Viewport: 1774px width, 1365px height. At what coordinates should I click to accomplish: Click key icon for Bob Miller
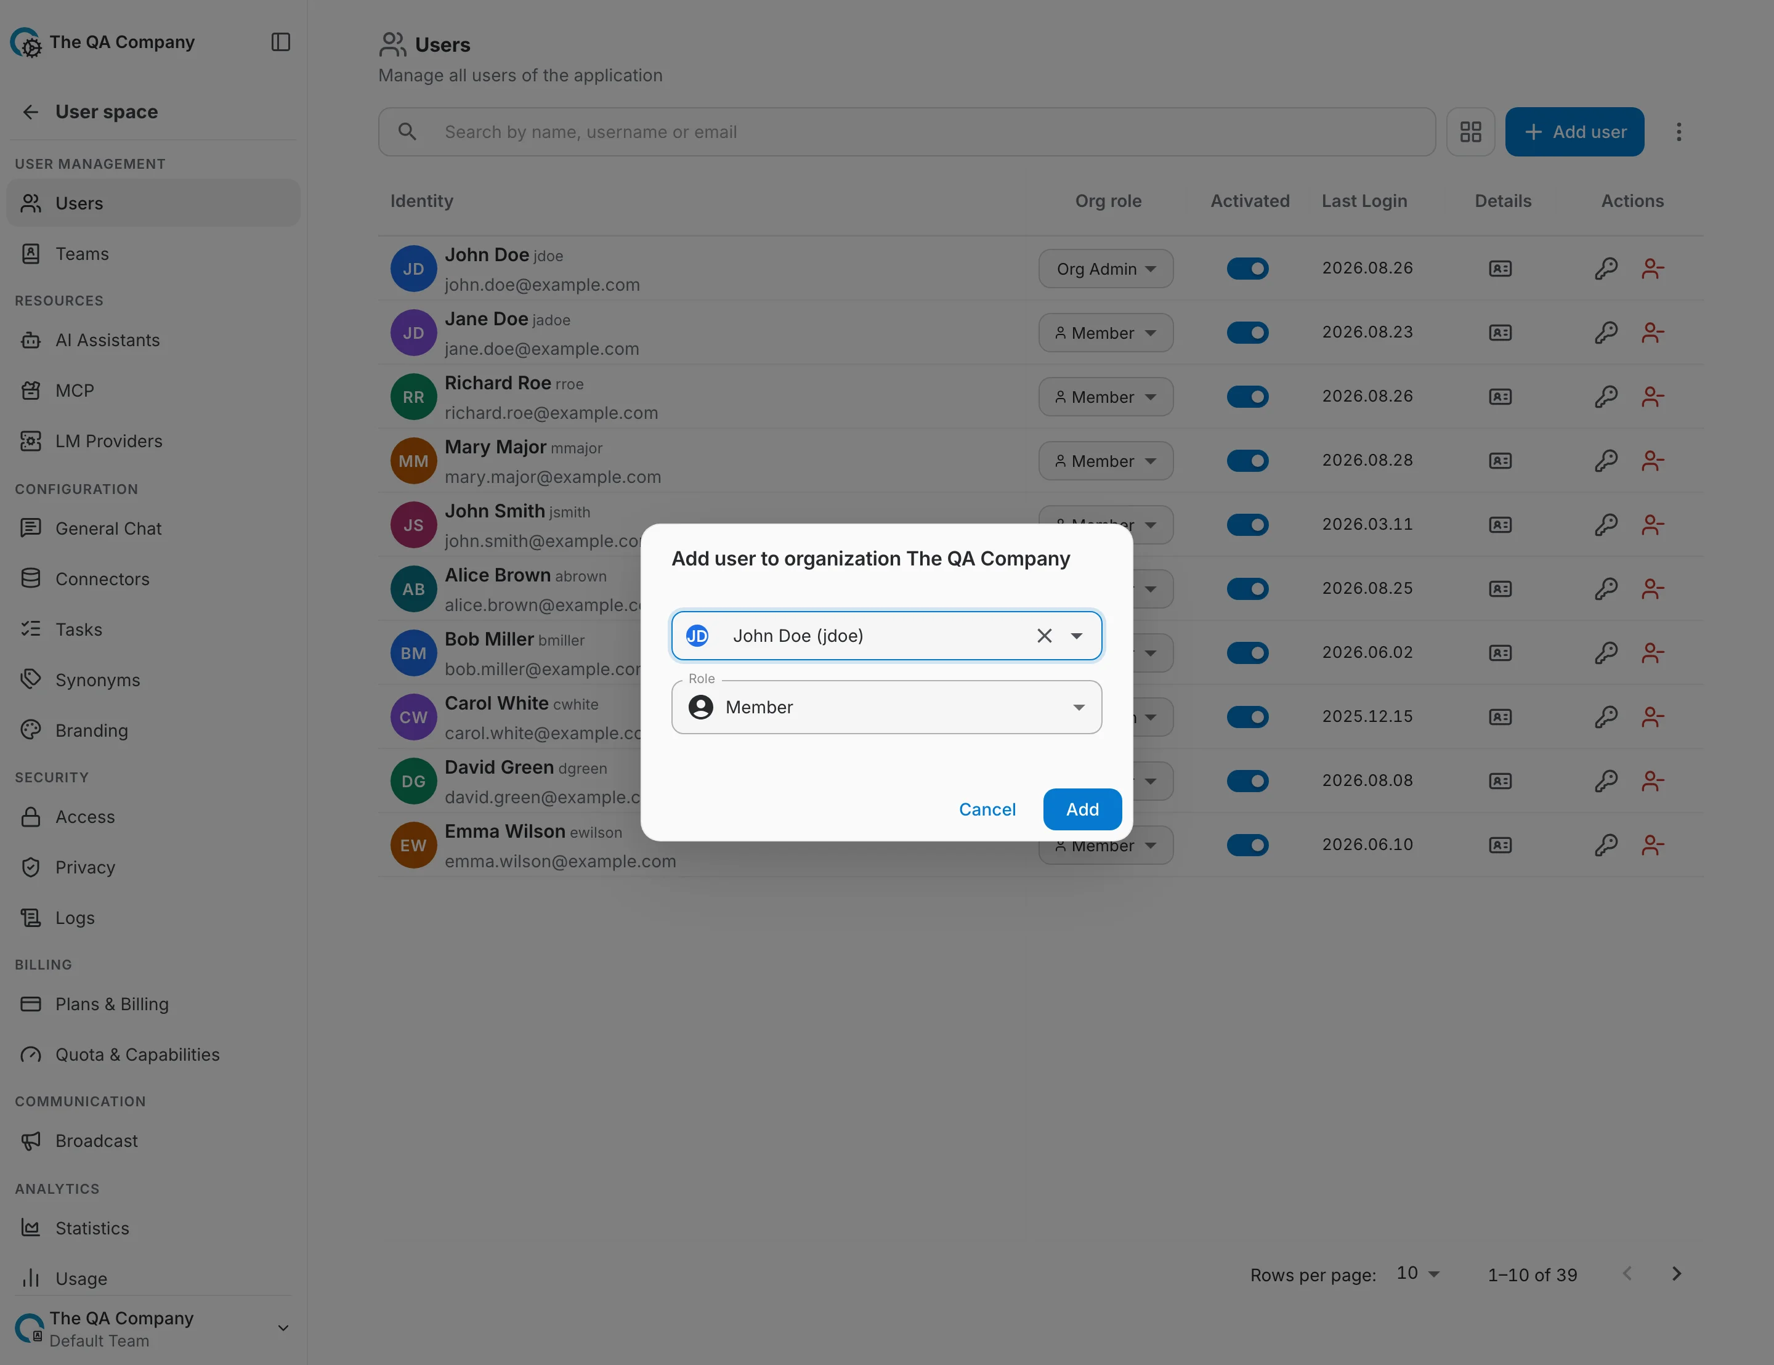(x=1606, y=652)
